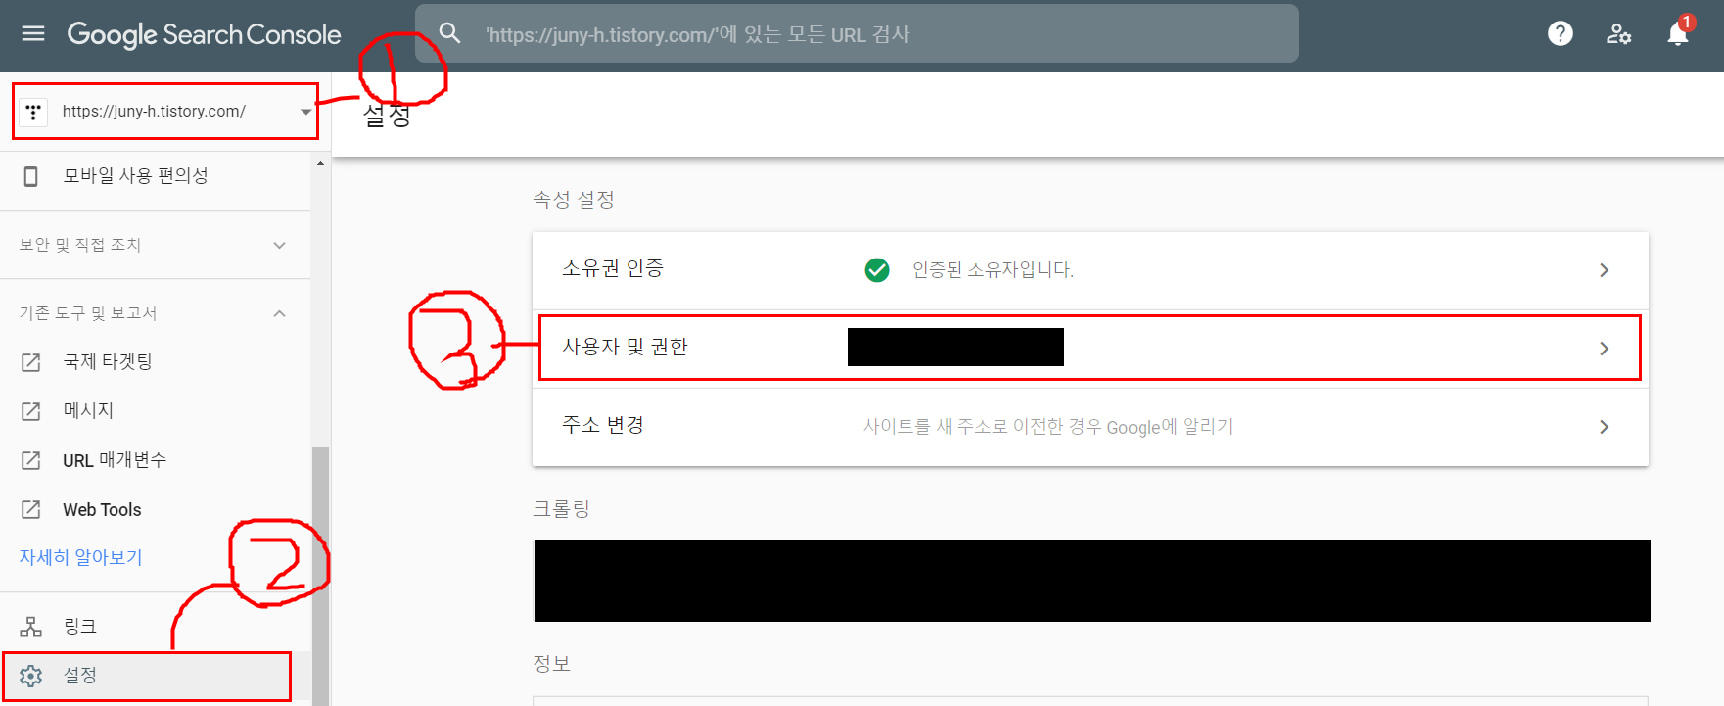The image size is (1724, 706).
Task: Click the 속성 설정 heading
Action: coord(574,200)
